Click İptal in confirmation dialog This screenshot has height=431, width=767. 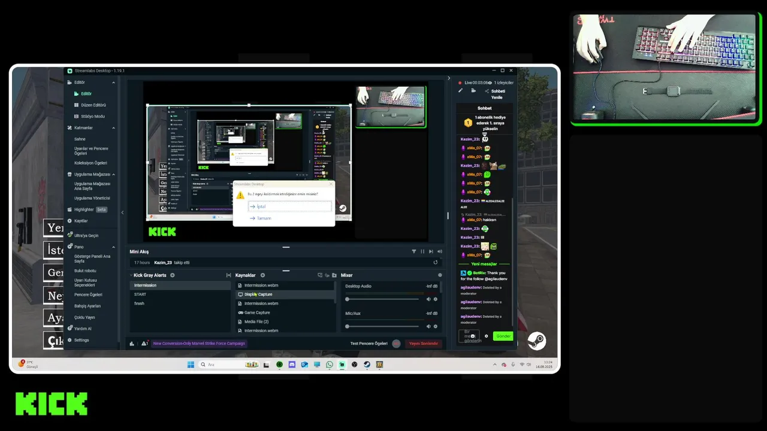click(289, 207)
